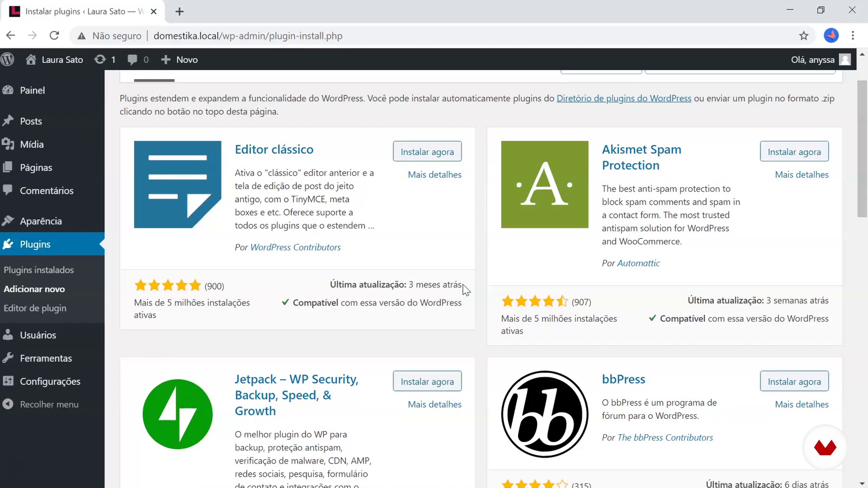The height and width of the screenshot is (488, 868).
Task: Open the user avatar at top right
Action: click(844, 60)
